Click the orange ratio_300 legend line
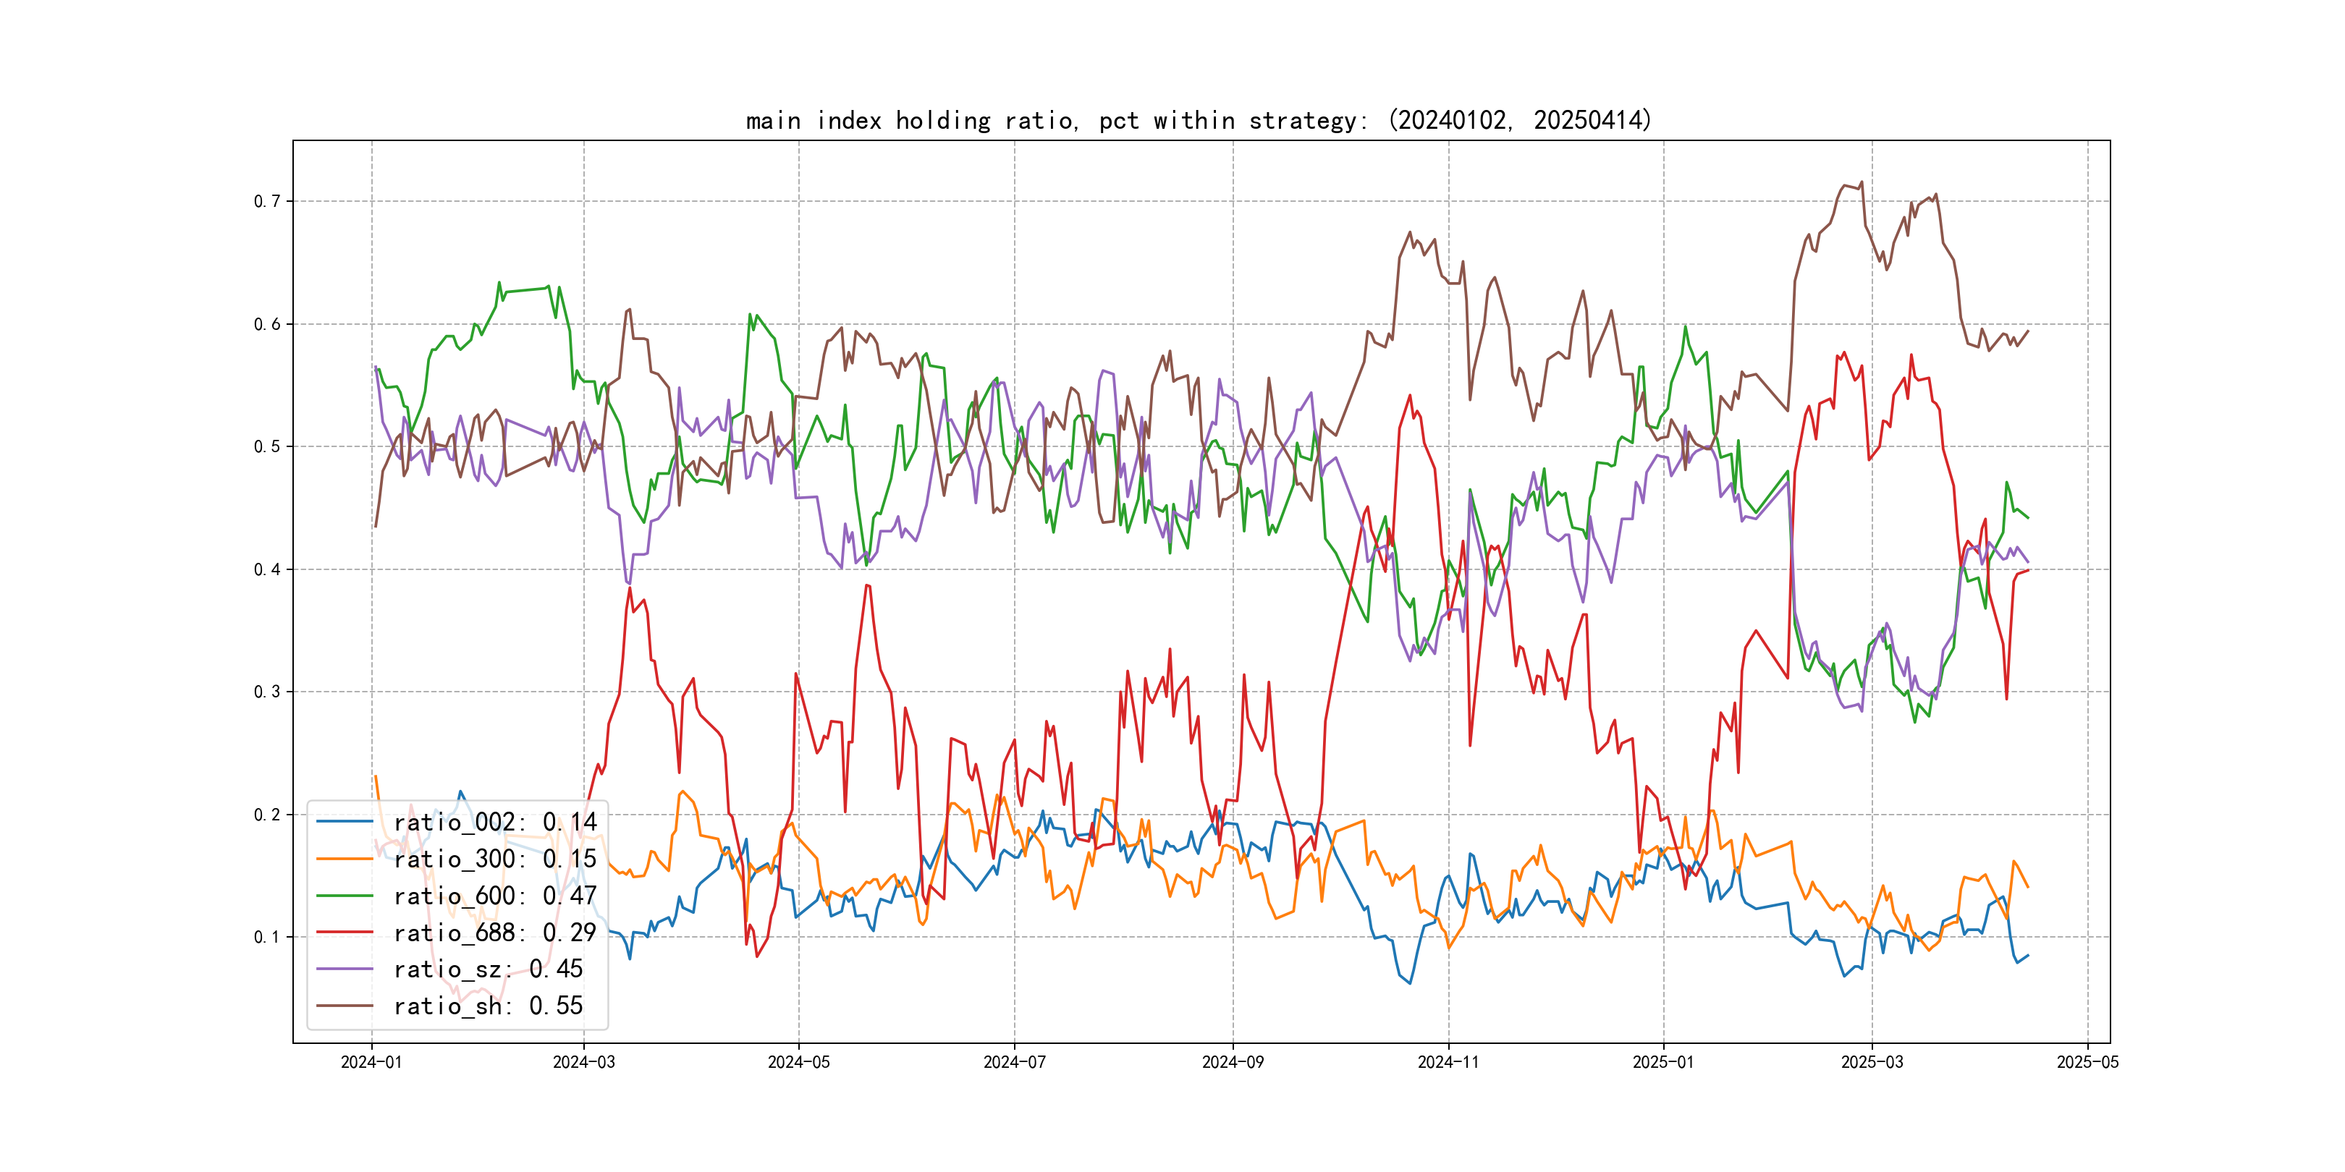This screenshot has height=1172, width=2345. point(344,858)
